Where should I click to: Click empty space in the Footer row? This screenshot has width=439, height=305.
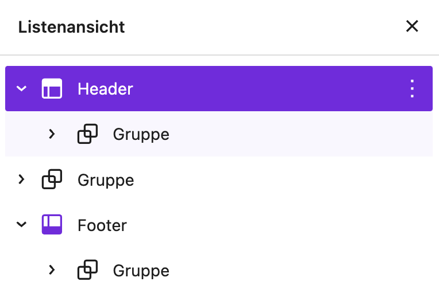pos(287,225)
